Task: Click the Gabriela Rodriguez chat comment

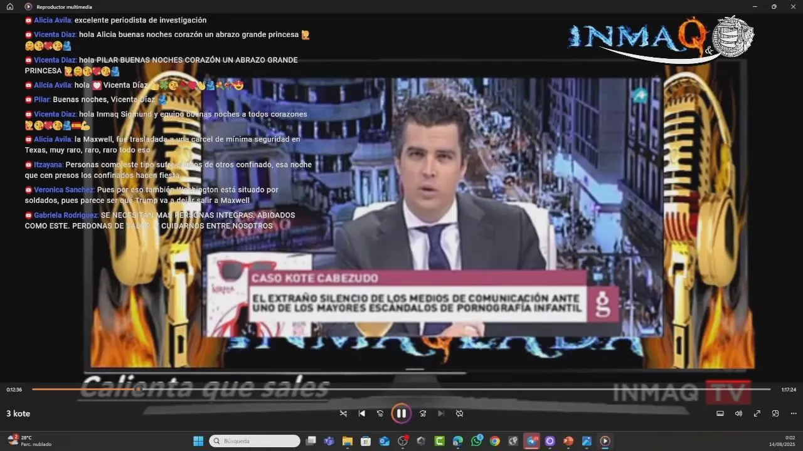Action: point(160,220)
